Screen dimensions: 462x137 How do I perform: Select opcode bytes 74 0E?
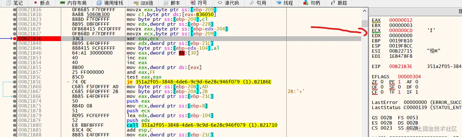tap(80, 82)
